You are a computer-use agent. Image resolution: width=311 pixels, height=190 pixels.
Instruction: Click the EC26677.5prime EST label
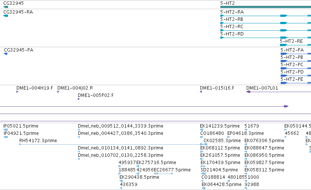[x=172, y=170]
